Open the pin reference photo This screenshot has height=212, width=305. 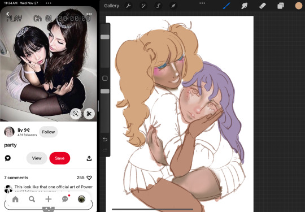pos(49,64)
